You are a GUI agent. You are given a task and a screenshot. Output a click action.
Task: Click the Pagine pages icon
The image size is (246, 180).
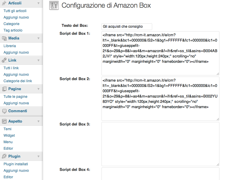pyautogui.click(x=4, y=89)
